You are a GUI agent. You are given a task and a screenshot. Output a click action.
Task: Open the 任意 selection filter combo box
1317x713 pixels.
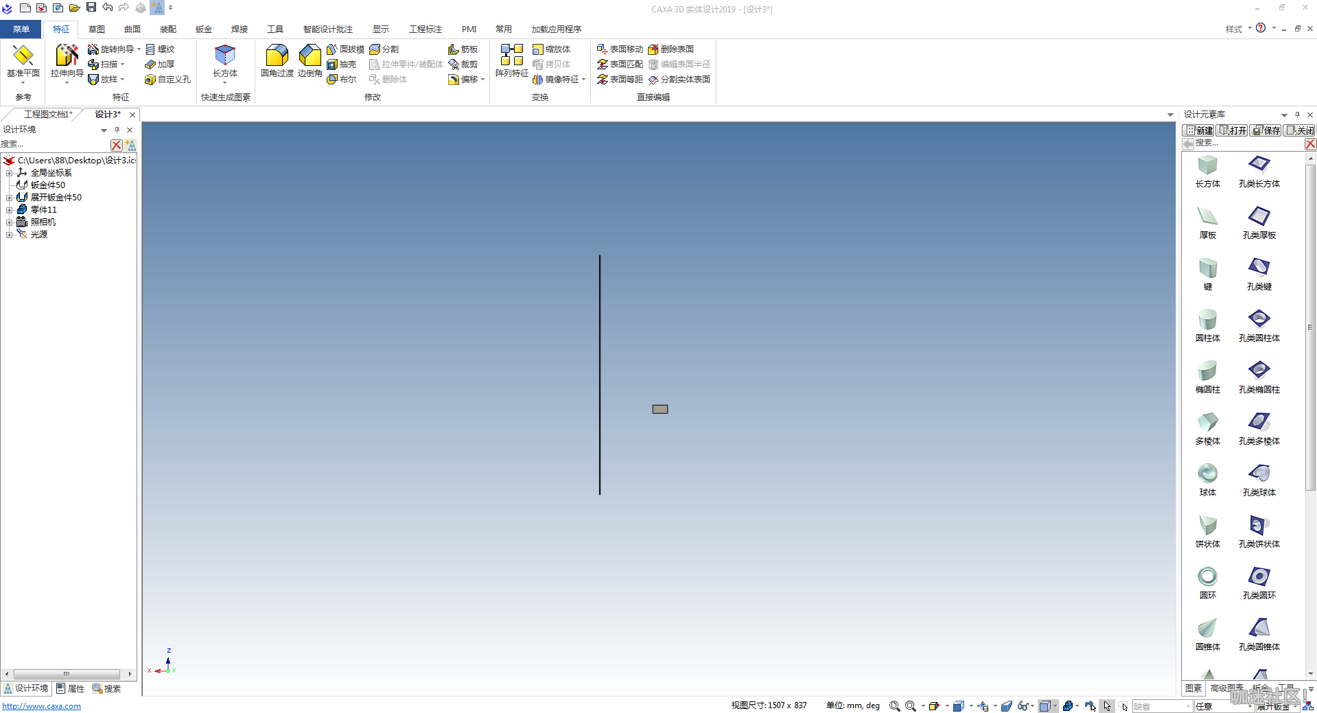tap(1223, 706)
